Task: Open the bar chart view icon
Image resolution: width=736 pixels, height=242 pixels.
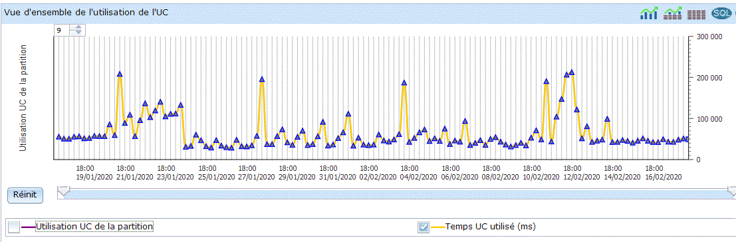Action: pyautogui.click(x=649, y=13)
